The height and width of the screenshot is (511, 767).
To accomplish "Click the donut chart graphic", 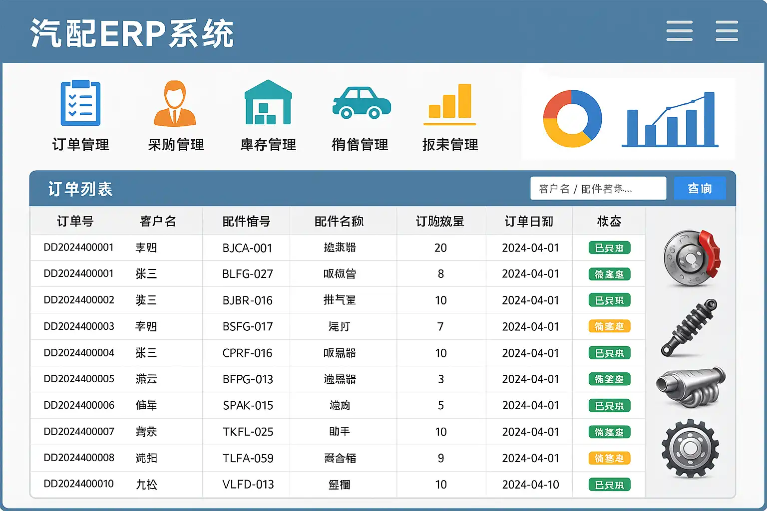I will click(x=572, y=119).
